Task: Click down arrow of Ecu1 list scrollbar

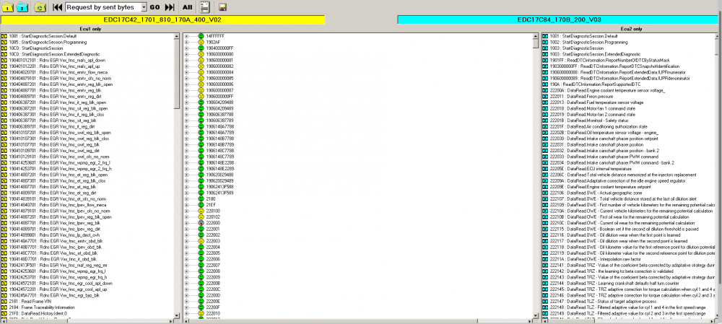Action: point(177,315)
